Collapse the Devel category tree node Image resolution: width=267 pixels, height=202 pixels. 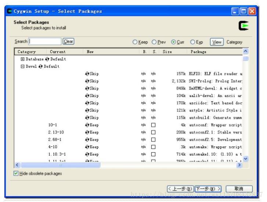[x=22, y=66]
